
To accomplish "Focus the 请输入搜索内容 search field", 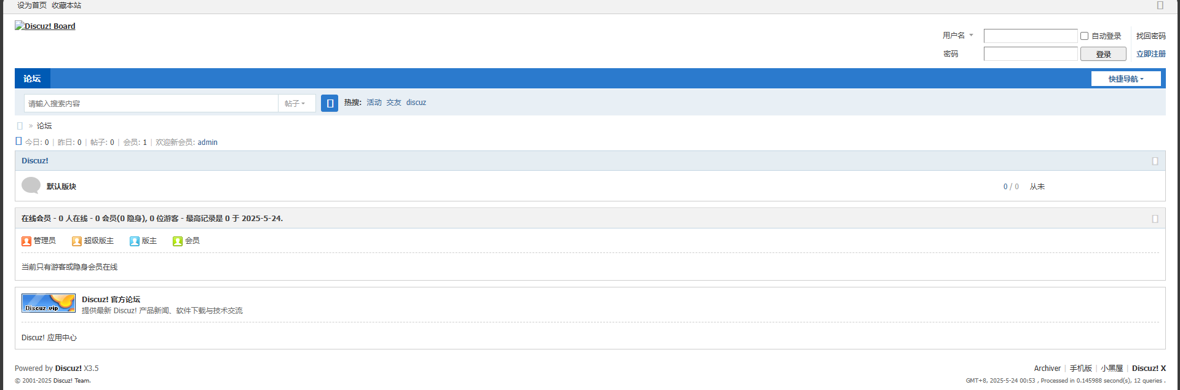I will click(151, 103).
